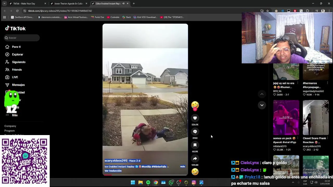Open the 'jajaj uy así no era' video thumbnail

coord(286,72)
